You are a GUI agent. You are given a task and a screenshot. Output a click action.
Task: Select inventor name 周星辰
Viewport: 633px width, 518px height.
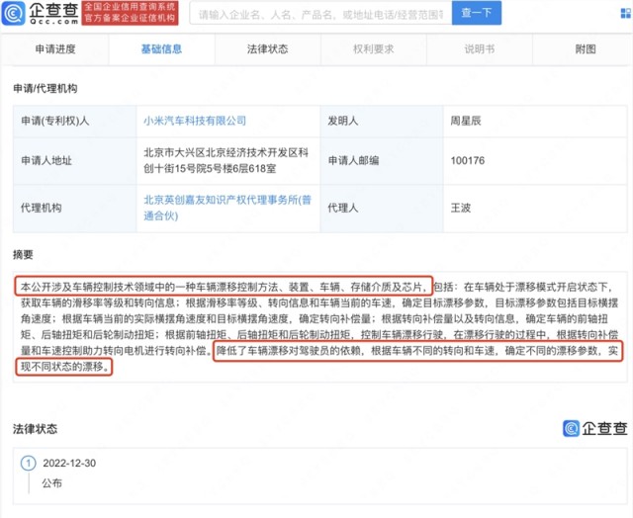pyautogui.click(x=466, y=121)
